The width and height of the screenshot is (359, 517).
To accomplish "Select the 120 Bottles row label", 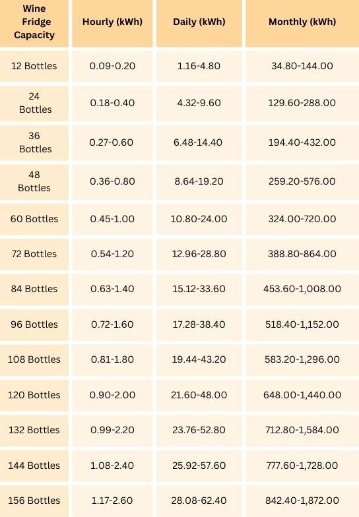I will click(34, 395).
